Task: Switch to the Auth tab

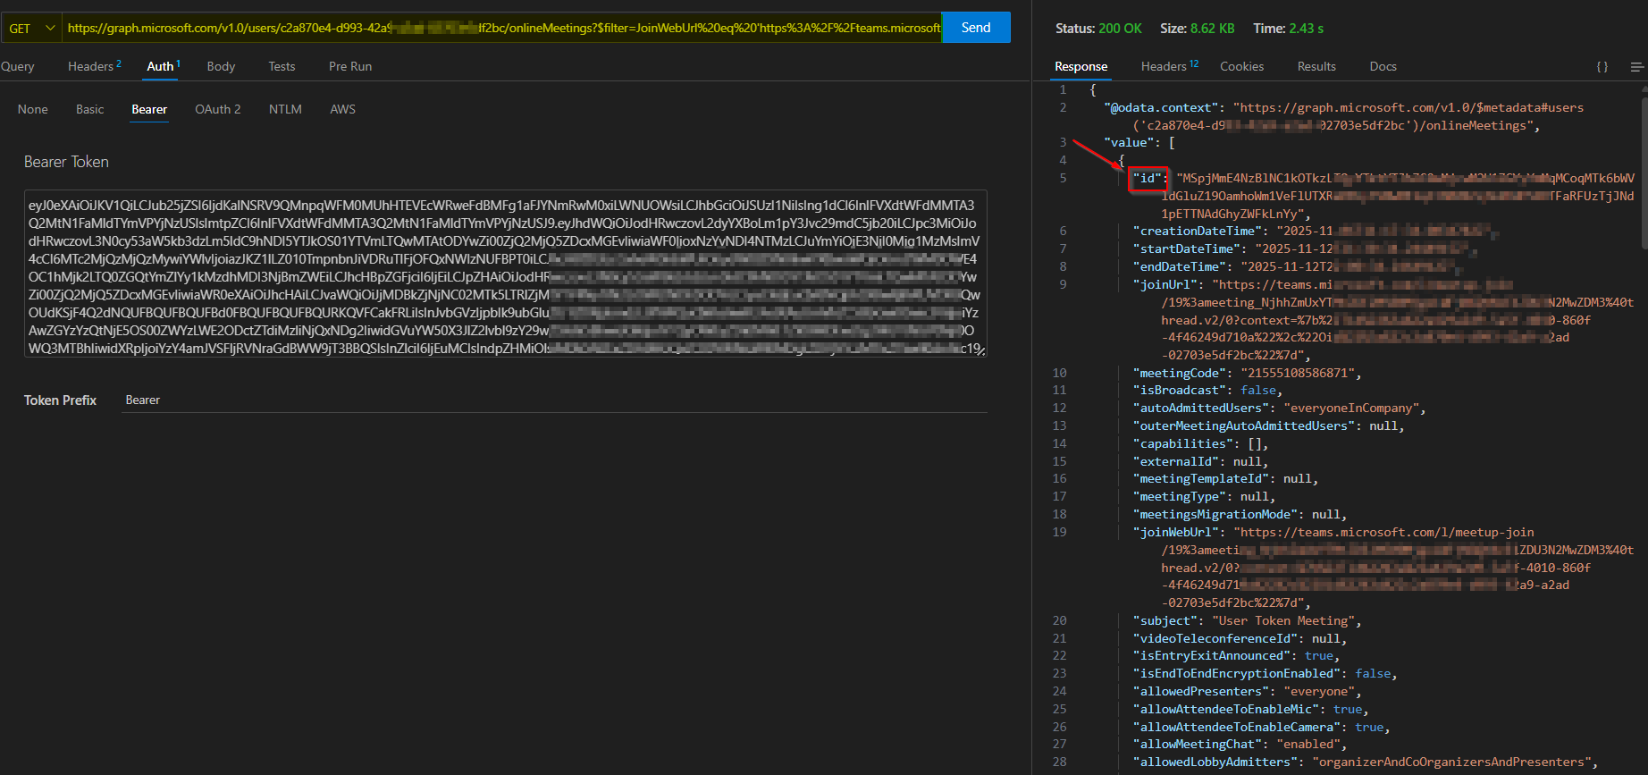Action: tap(164, 66)
